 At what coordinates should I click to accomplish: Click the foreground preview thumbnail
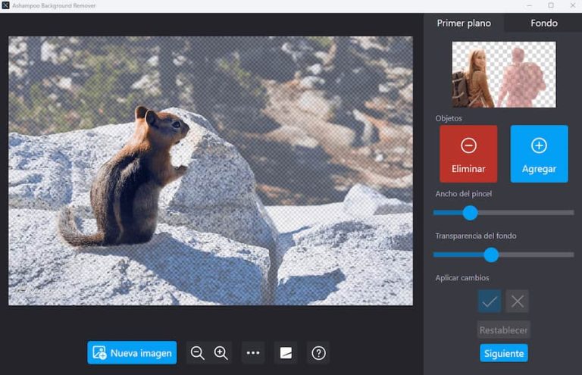pyautogui.click(x=503, y=74)
